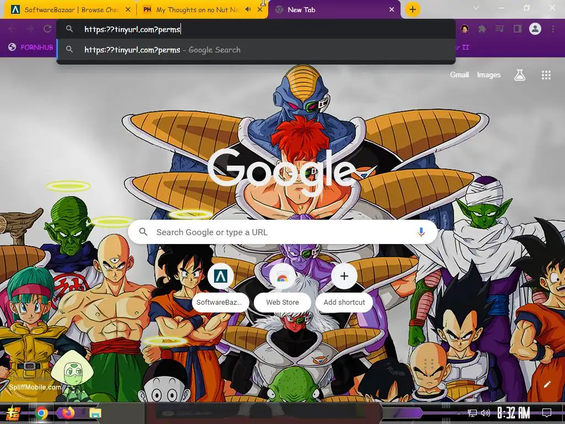
Task: Launch Firefox from the taskbar
Action: click(68, 412)
